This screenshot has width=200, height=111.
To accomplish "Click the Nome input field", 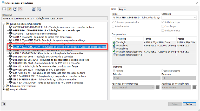I will click(x=136, y=18).
